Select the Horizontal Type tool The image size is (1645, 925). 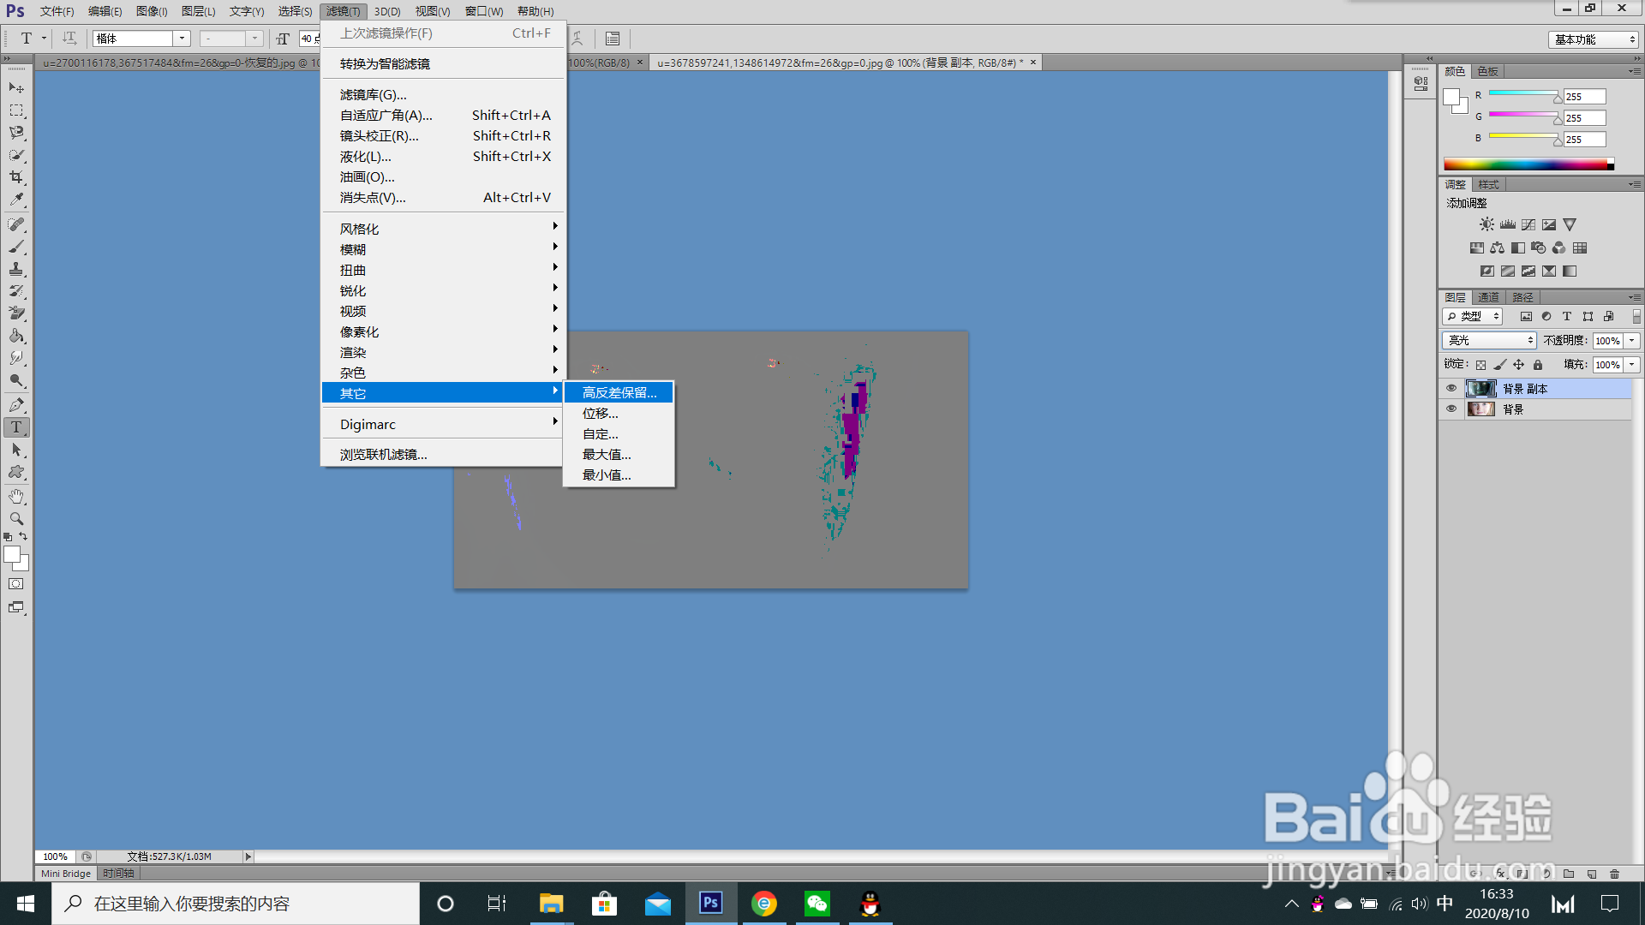pos(16,427)
